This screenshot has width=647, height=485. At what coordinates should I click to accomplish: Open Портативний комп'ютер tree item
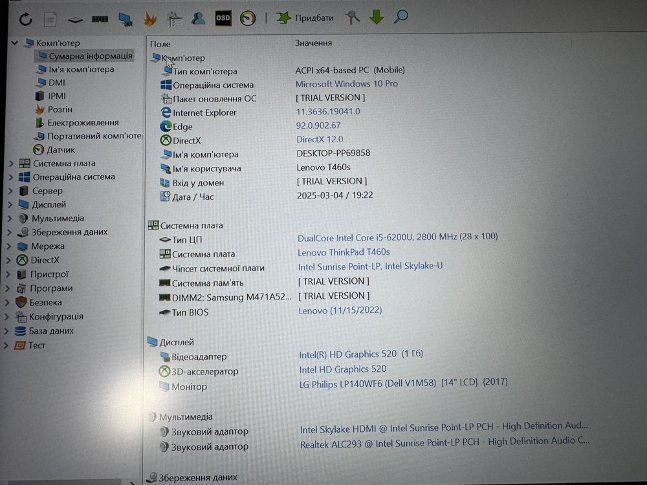(x=88, y=136)
